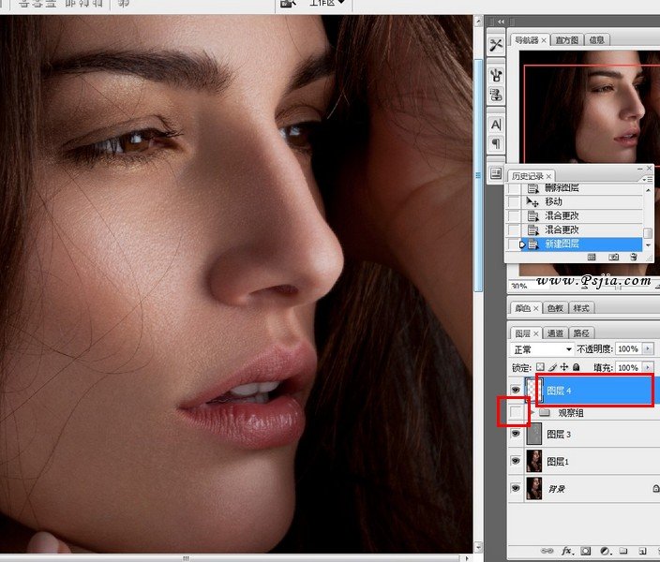
Task: Open the Paragraph panel icon
Action: [x=496, y=144]
